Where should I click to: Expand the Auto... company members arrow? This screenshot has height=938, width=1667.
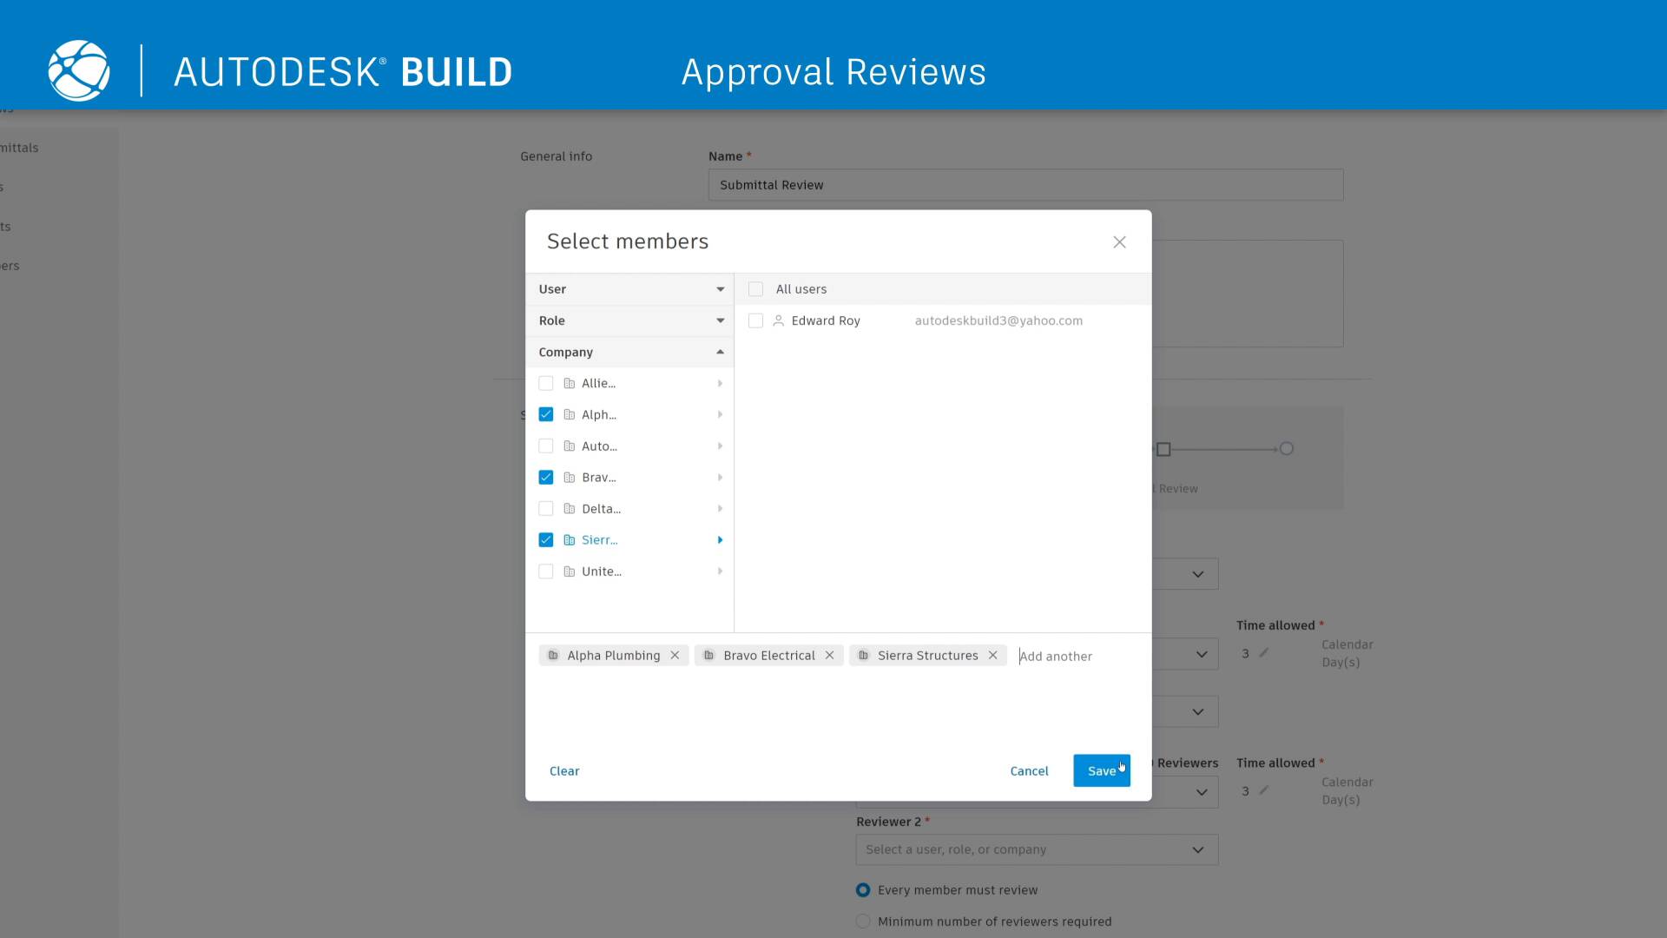coord(720,446)
